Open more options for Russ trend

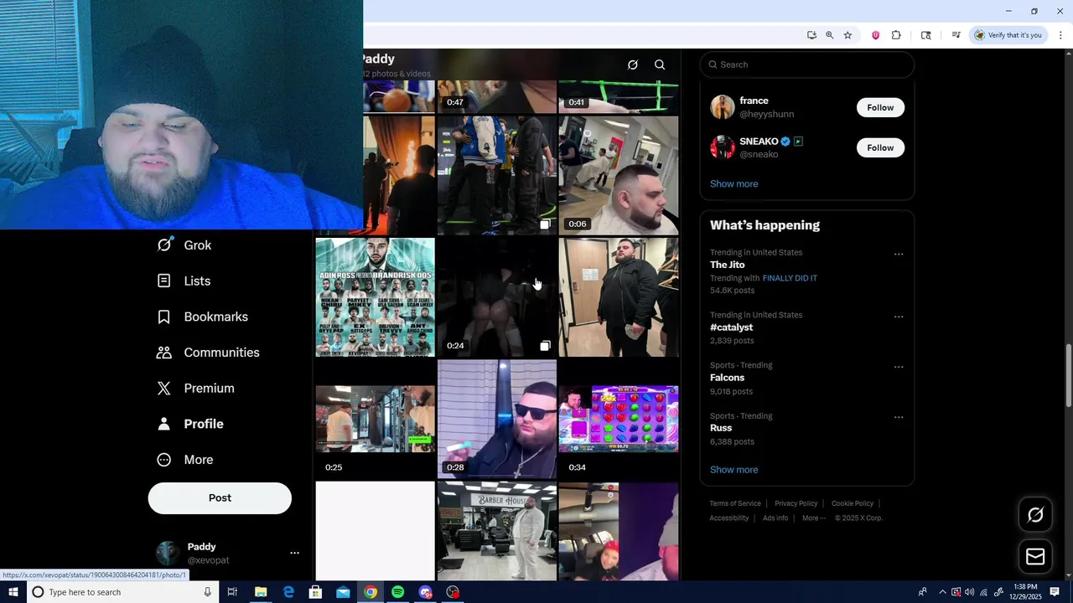point(899,417)
